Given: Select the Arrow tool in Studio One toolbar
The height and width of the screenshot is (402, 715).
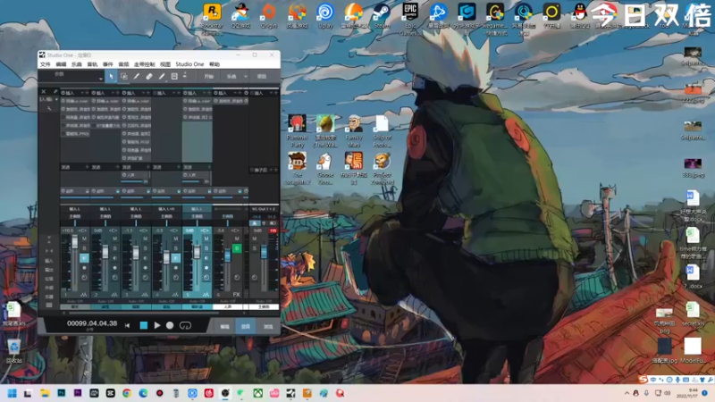Looking at the screenshot, I should coord(111,77).
